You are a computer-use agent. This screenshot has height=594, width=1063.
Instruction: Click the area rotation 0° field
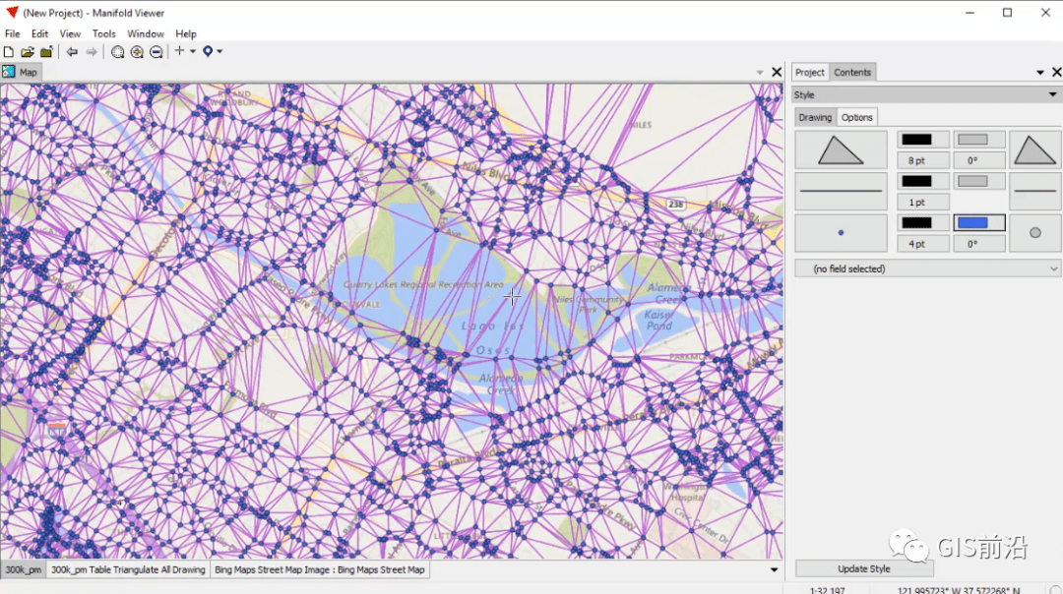pos(979,160)
